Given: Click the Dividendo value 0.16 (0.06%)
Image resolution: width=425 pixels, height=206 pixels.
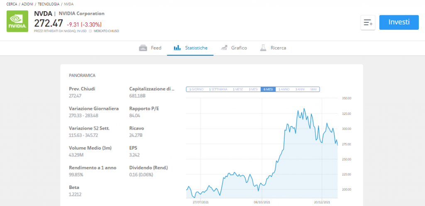Looking at the screenshot, I should [x=141, y=174].
